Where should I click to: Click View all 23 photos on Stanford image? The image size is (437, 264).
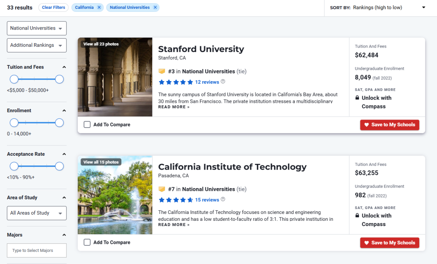101,44
